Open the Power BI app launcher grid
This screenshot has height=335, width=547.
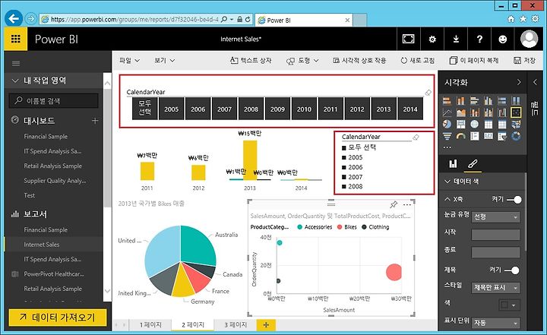(16, 39)
